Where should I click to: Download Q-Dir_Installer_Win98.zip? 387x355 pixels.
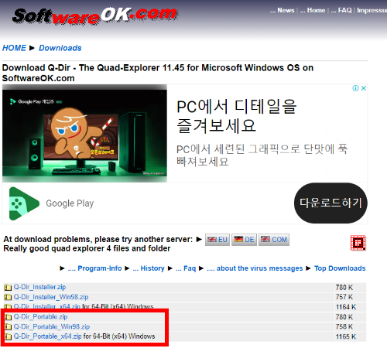[x=51, y=297]
